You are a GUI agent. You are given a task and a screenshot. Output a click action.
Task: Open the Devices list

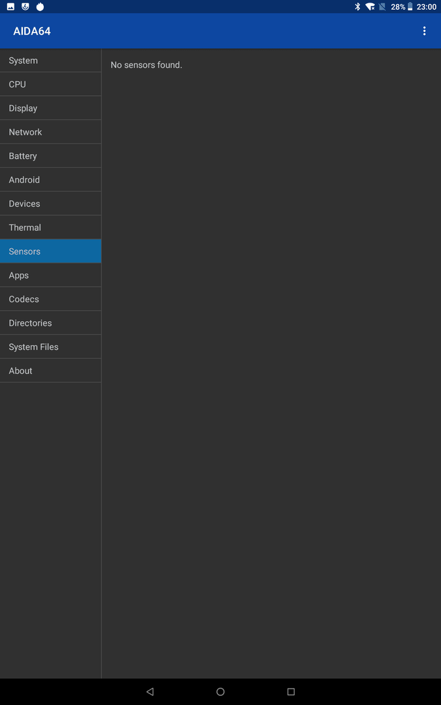(x=50, y=203)
